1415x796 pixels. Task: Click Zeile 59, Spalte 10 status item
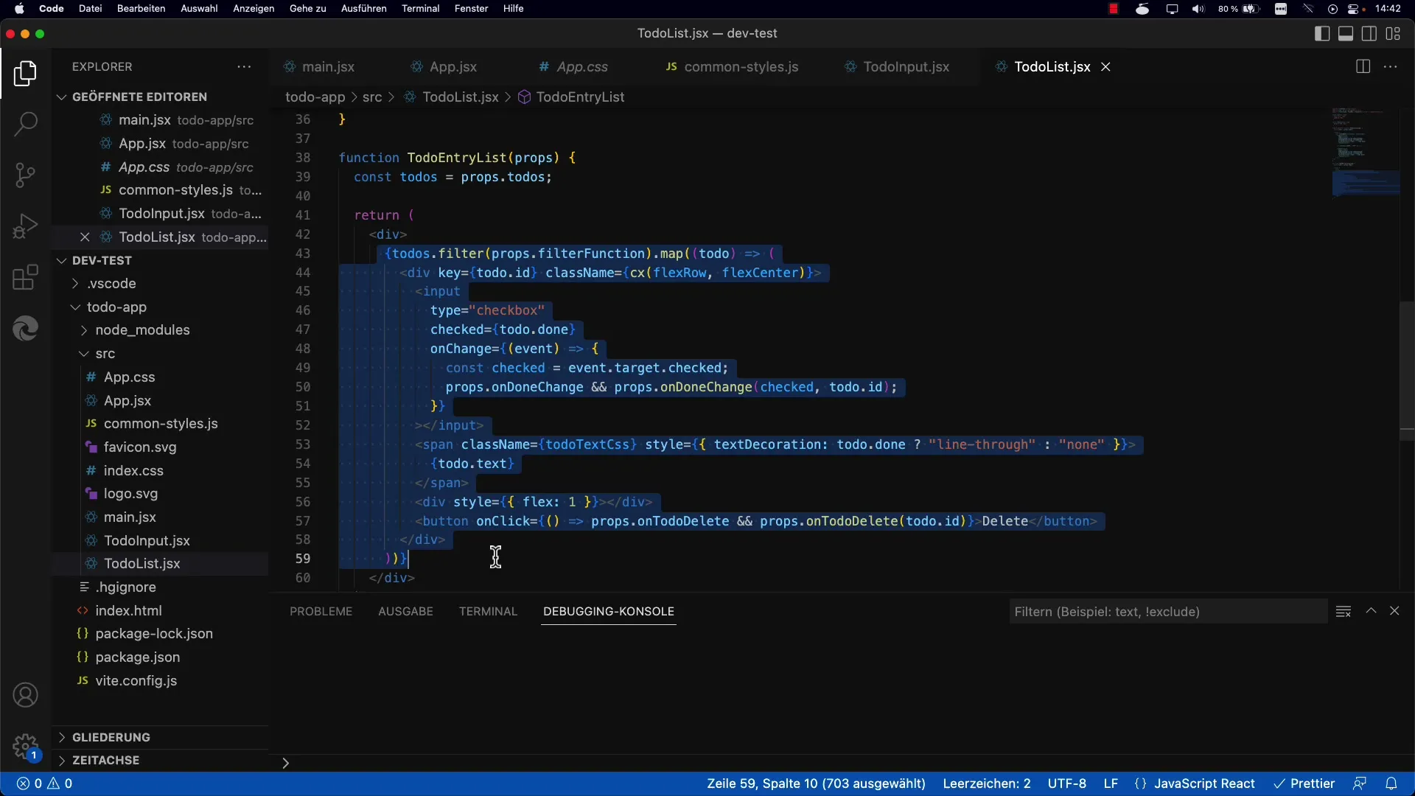click(x=816, y=783)
